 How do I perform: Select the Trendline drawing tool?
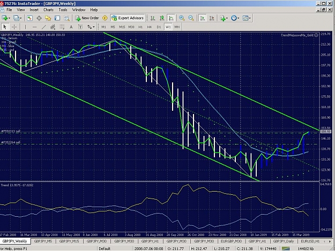43,27
